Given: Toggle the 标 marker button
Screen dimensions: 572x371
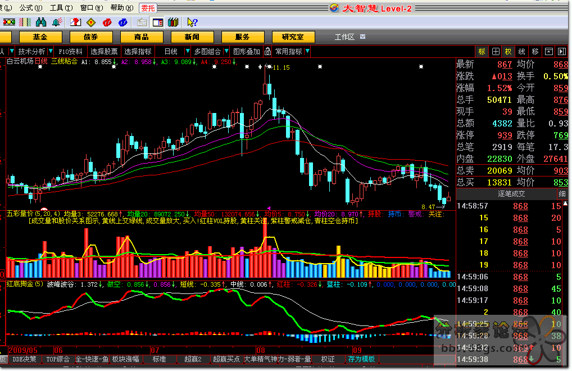Looking at the screenshot, I should [x=482, y=52].
